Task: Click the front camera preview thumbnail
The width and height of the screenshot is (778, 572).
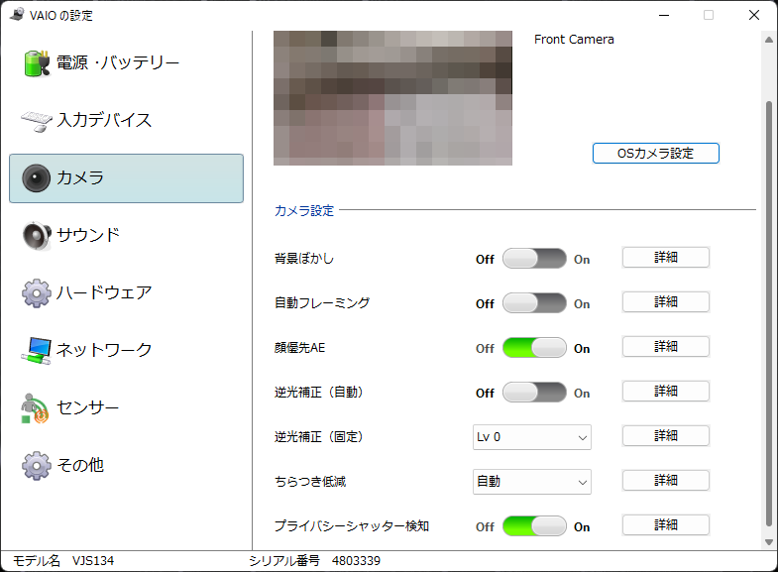Action: (x=393, y=98)
